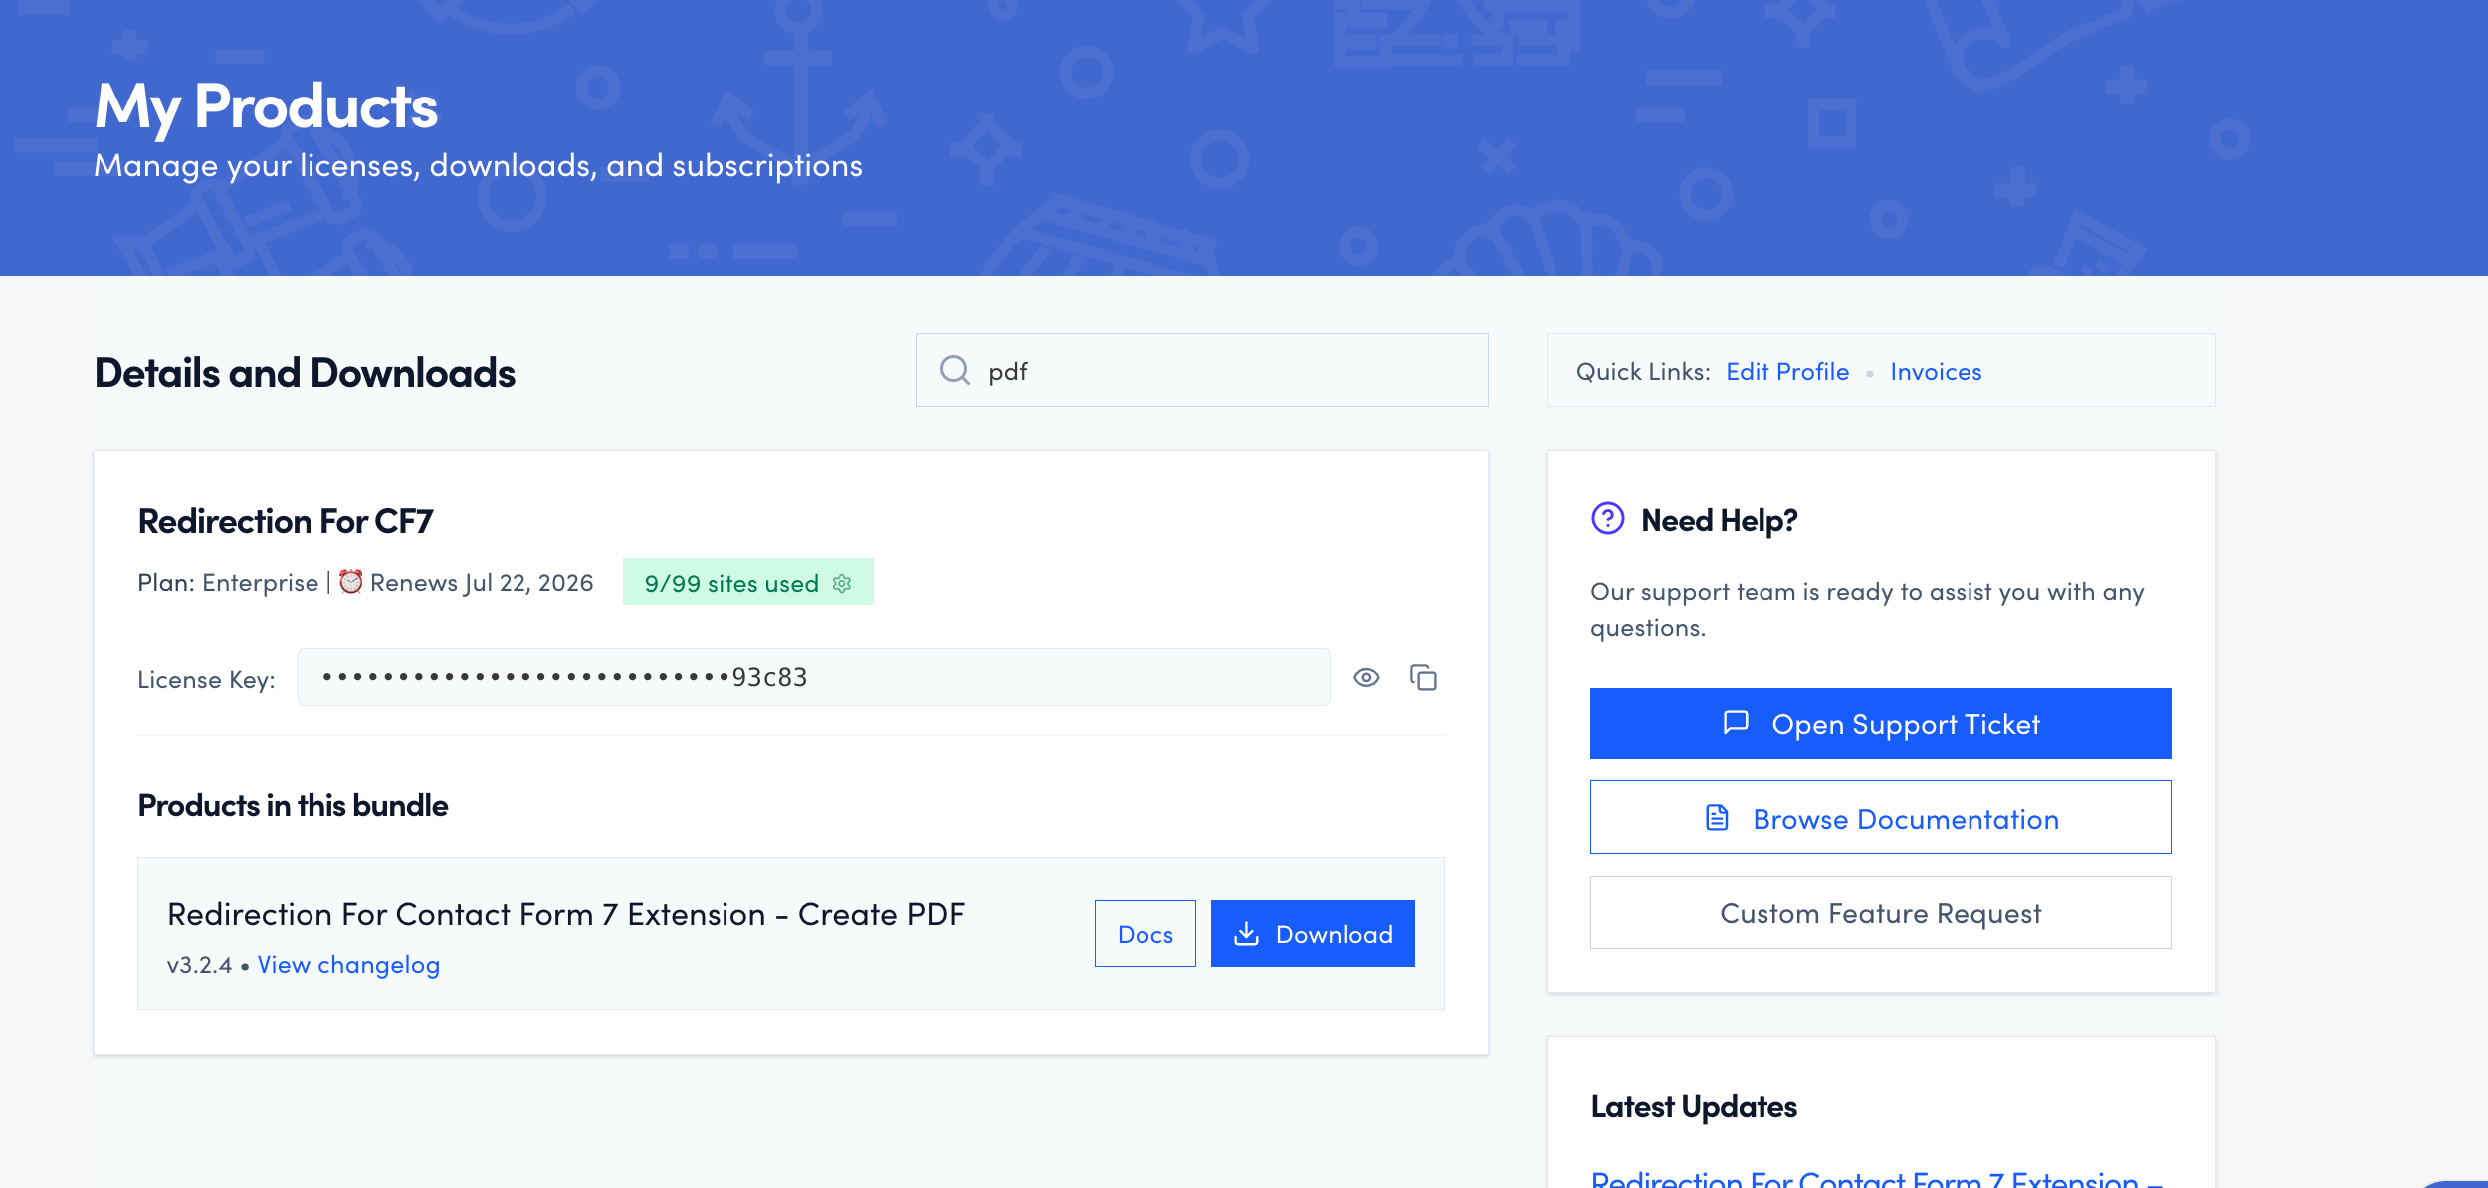Click the search magnifier icon
The image size is (2488, 1188).
pos(954,371)
